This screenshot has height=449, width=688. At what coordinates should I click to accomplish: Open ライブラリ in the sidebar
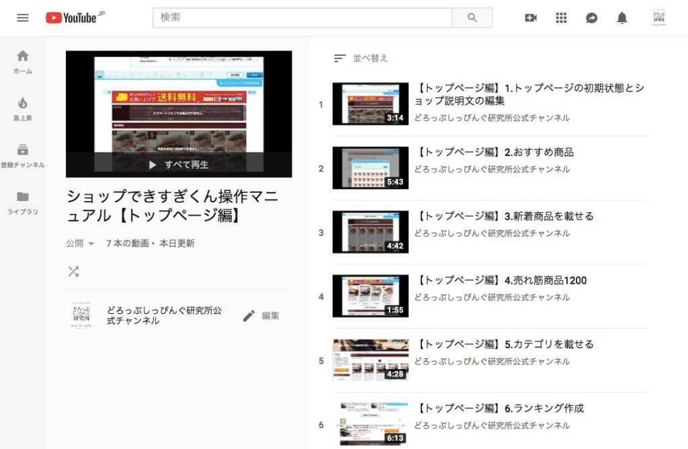point(23,203)
